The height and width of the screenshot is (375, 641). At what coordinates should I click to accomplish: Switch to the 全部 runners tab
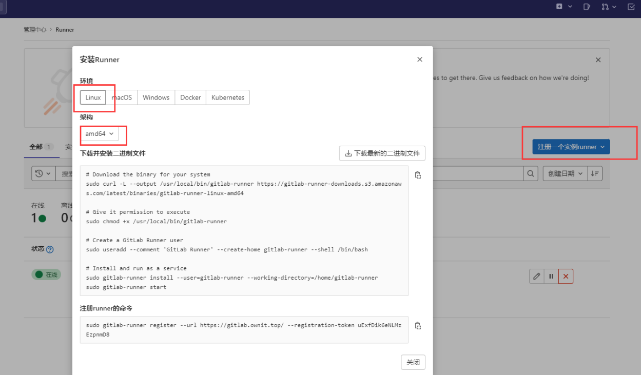click(36, 147)
